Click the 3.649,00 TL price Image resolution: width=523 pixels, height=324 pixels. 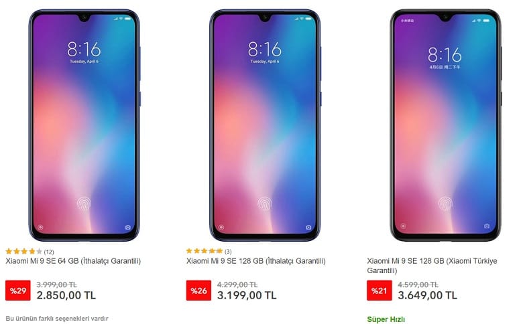point(428,295)
